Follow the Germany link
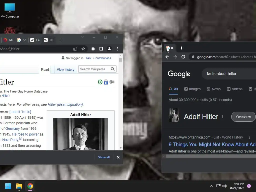This screenshot has width=256, height=192. click(12, 128)
